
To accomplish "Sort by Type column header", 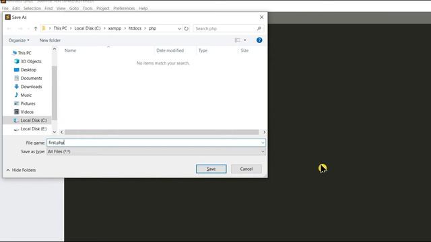I will 203,50.
